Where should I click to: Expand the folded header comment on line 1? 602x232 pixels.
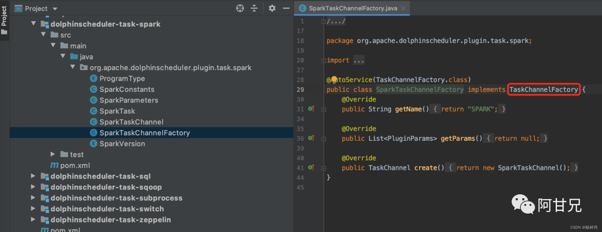(x=336, y=22)
